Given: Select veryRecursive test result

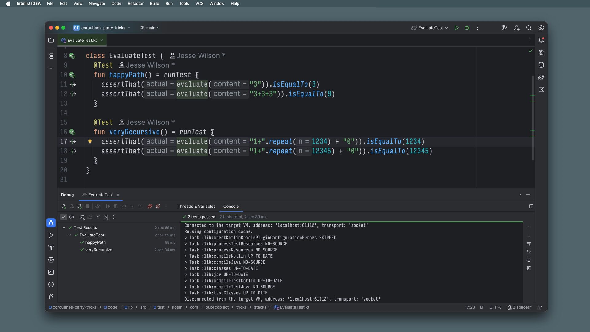Looking at the screenshot, I should click(x=99, y=250).
